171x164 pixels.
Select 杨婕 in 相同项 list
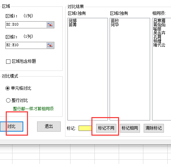click(x=157, y=41)
